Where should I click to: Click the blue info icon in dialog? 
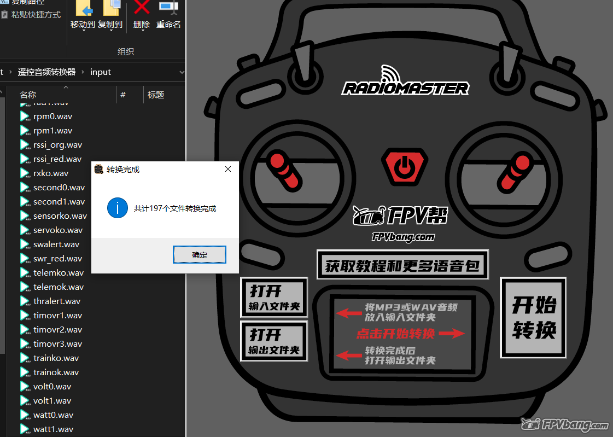coord(117,208)
